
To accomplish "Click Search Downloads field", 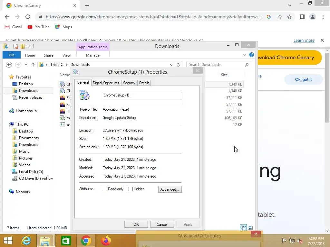I will click(x=219, y=64).
